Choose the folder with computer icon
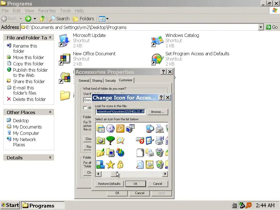This screenshot has height=210, width=280. pos(110,153)
